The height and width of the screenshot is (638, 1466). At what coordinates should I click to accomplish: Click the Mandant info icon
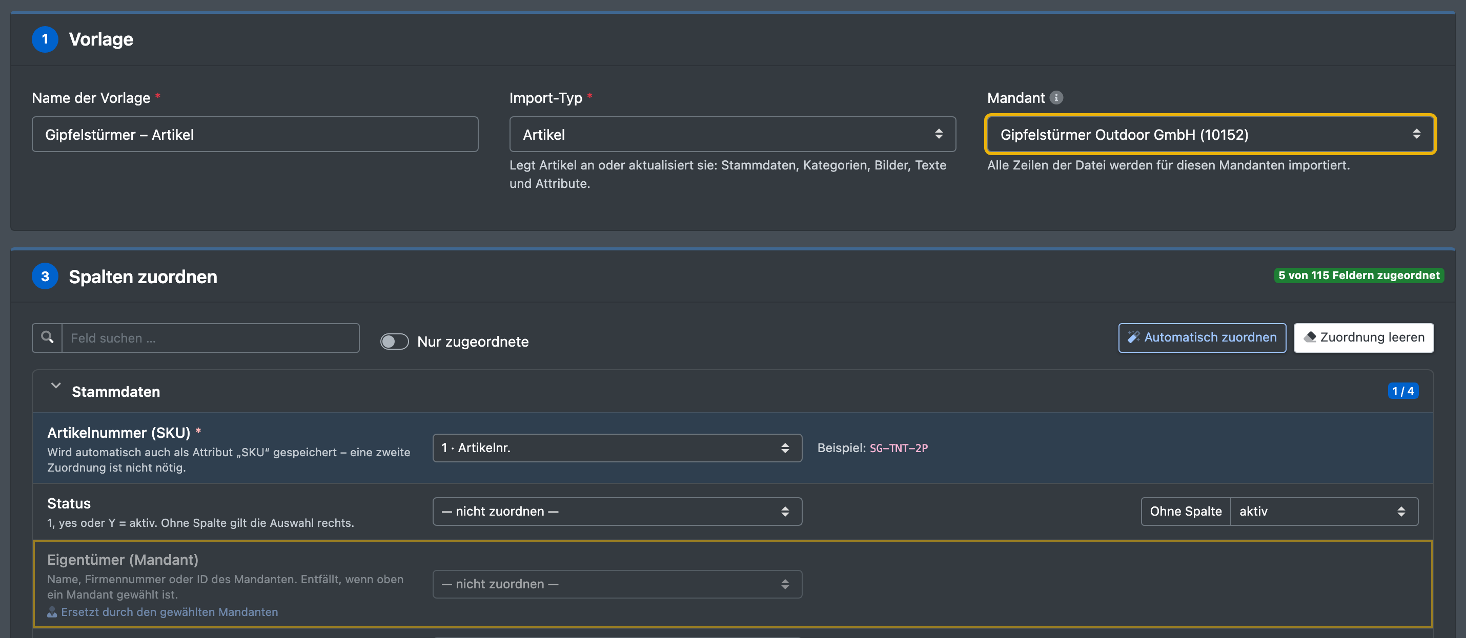[1056, 97]
